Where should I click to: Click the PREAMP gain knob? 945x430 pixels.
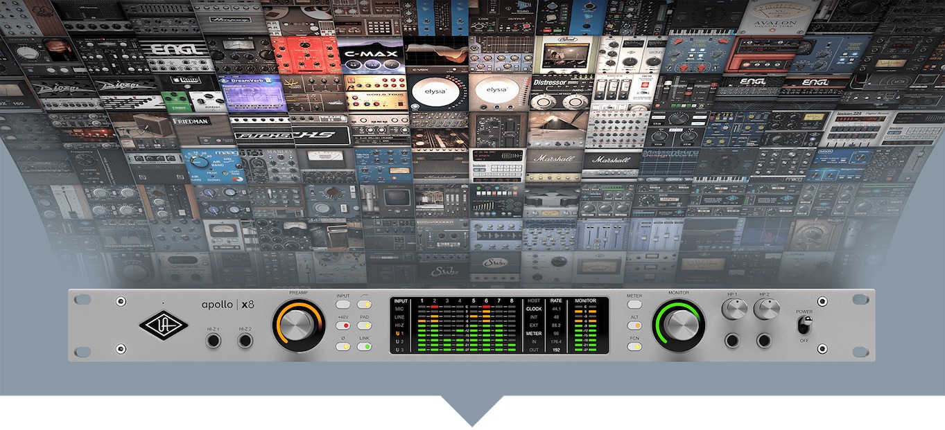coord(299,325)
